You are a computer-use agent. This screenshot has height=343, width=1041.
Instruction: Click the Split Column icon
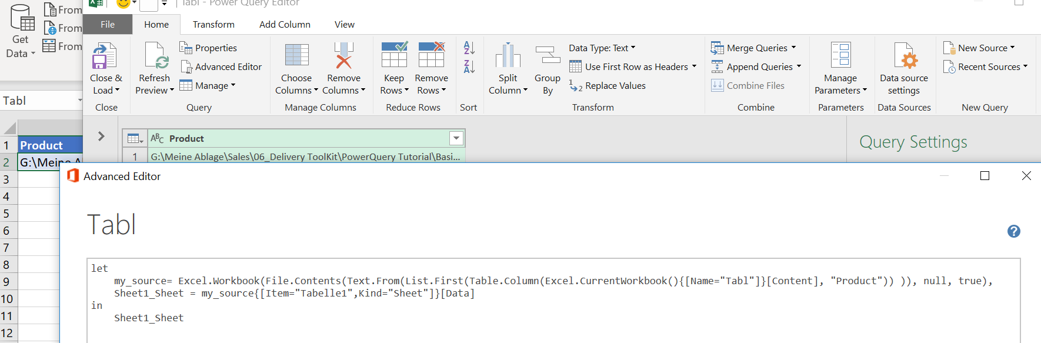(508, 56)
